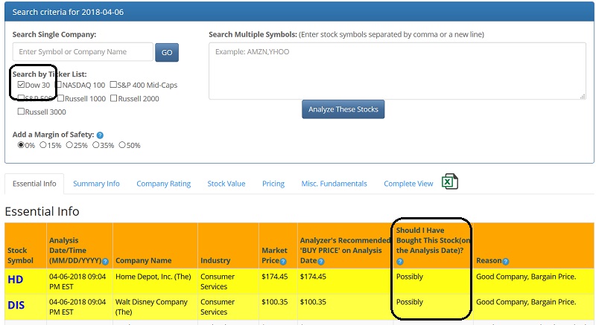Screen dimensions: 596x325
Task: Open the HD stock symbol link
Action: click(16, 280)
